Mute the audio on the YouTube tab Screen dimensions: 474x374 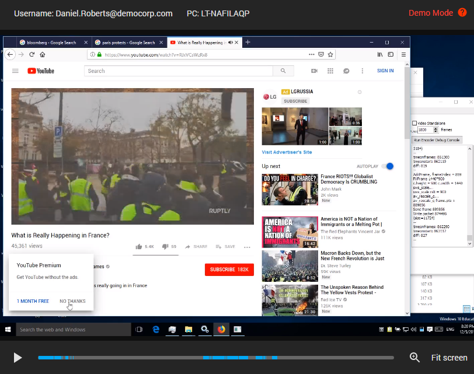(x=231, y=43)
